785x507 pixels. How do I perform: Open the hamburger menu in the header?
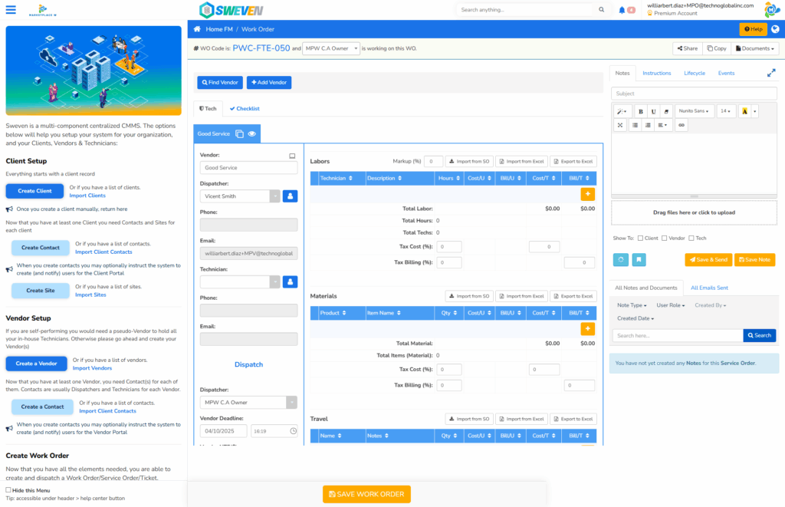point(11,9)
